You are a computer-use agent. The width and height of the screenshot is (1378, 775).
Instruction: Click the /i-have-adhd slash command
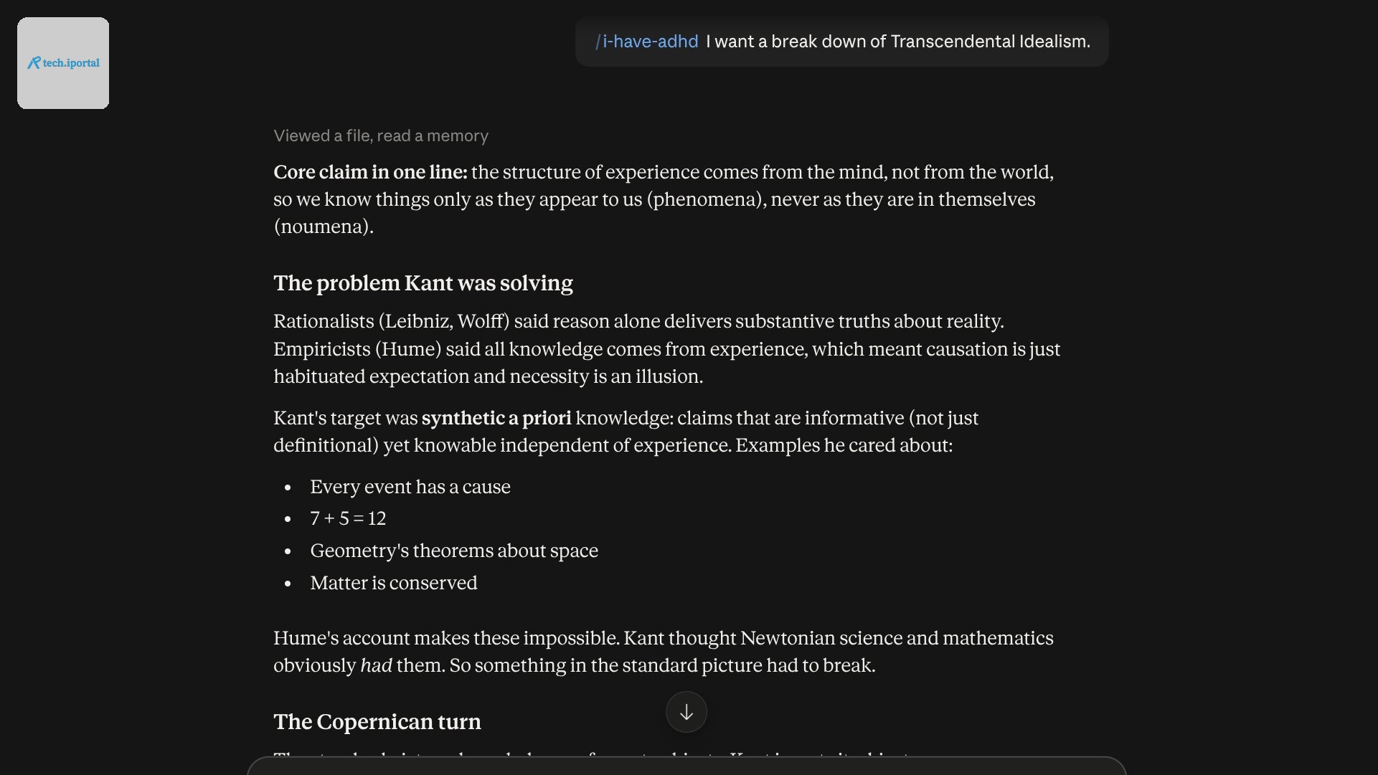coord(646,42)
